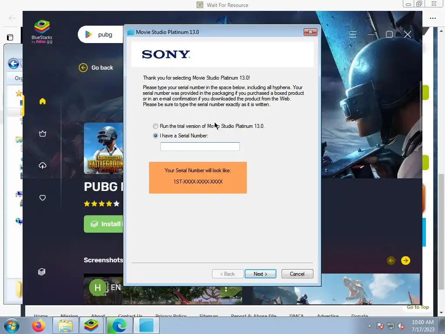Open Microsoft Edge from the taskbar
Screen dimensions: 445x334
click(119, 325)
